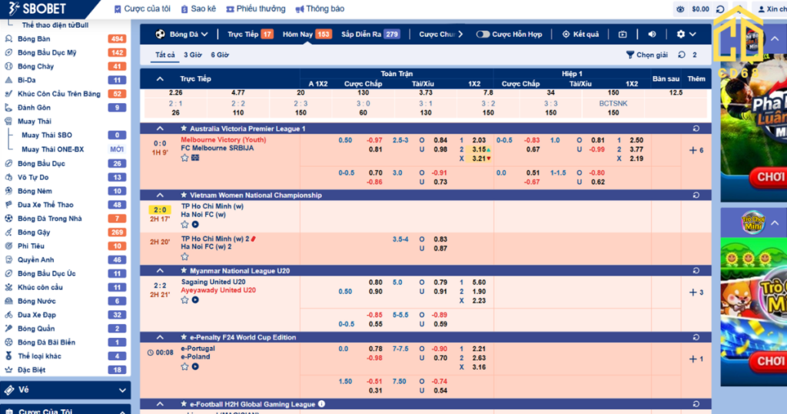This screenshot has width=787, height=414.
Task: Switch to Trực Tiếp live tab
Action: tap(250, 34)
